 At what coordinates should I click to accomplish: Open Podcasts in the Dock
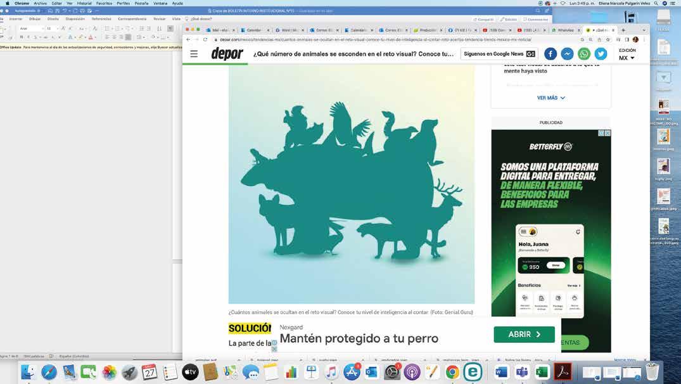click(x=412, y=372)
